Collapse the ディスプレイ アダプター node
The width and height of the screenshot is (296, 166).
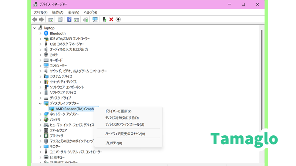40,104
